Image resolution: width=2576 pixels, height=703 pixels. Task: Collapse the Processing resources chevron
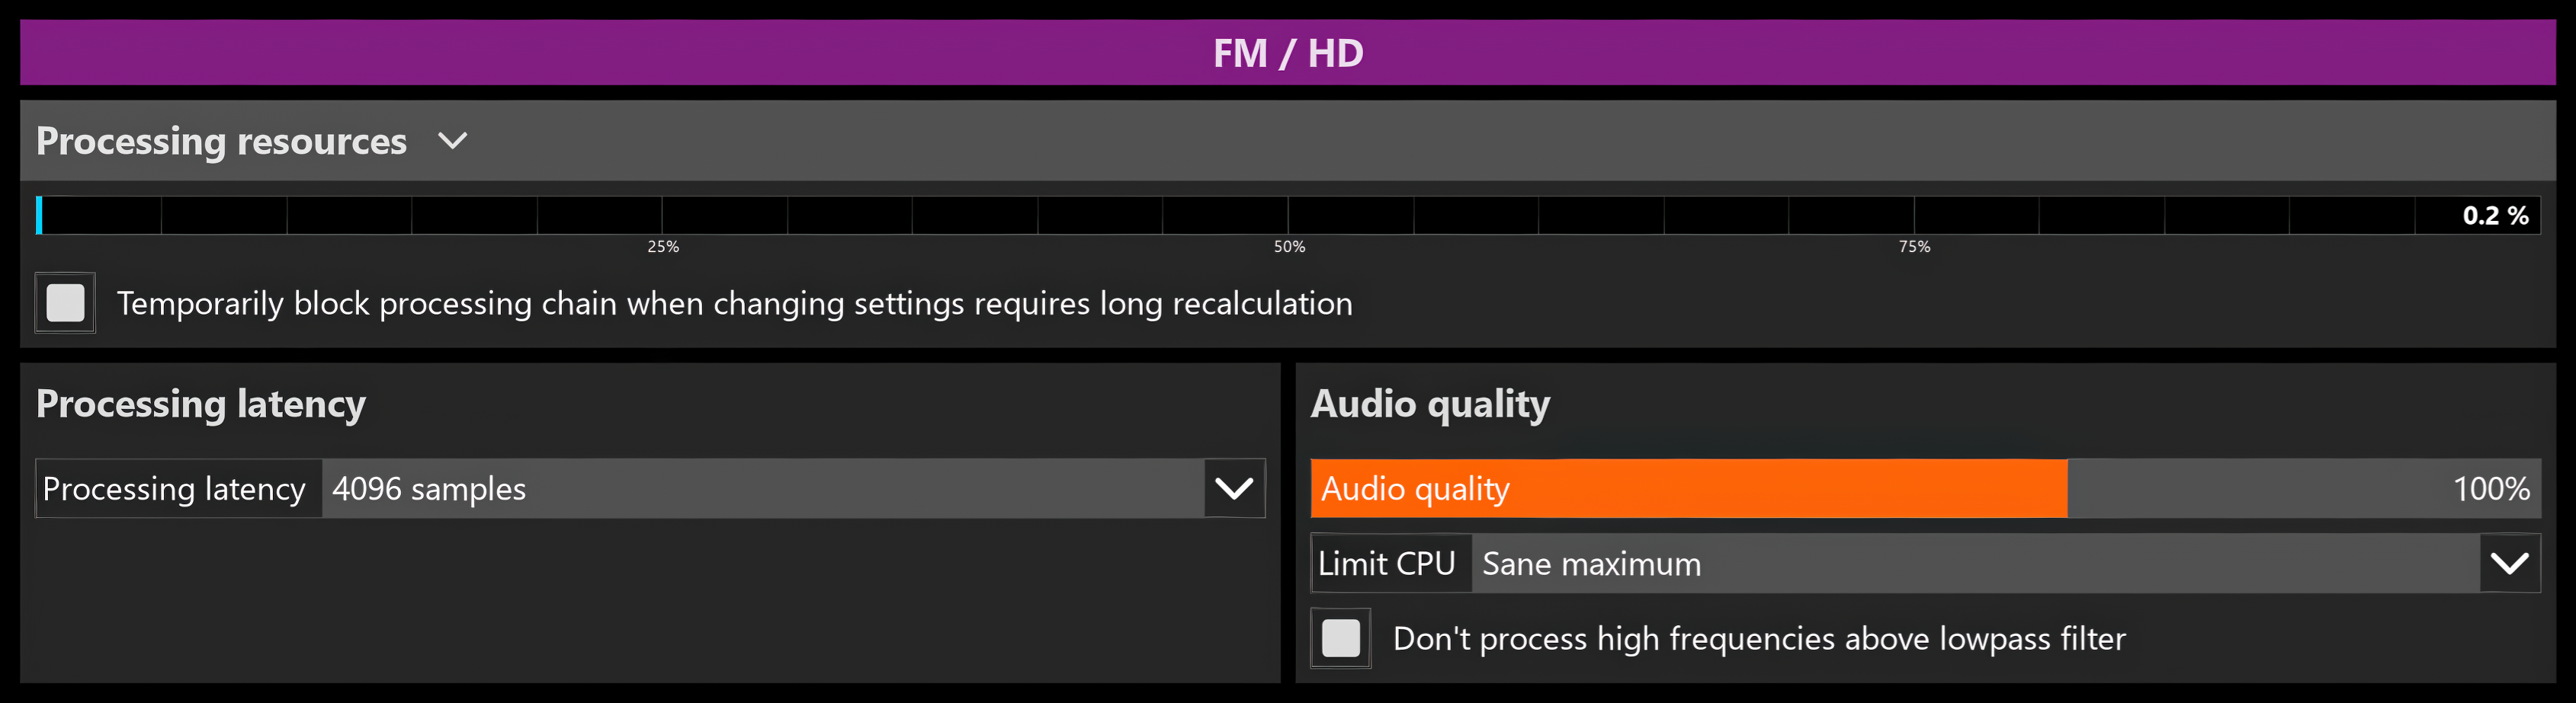[453, 141]
